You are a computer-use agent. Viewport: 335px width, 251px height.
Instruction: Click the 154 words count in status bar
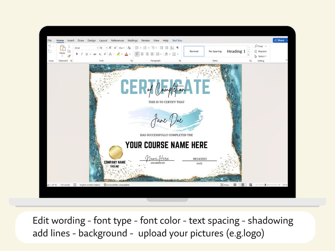tap(65, 185)
